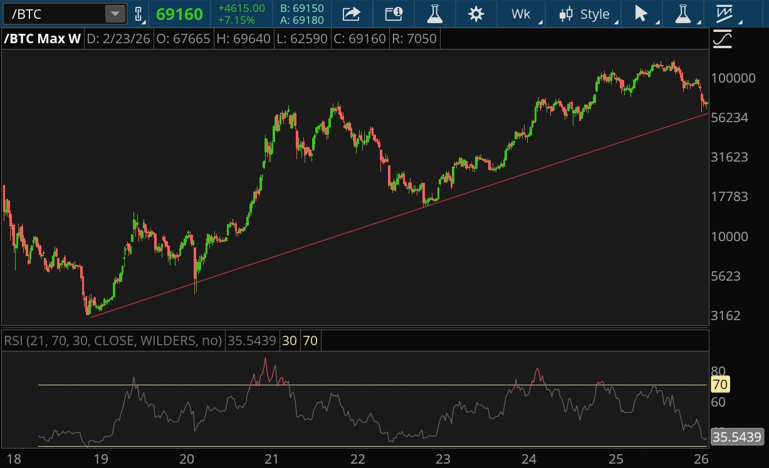The height and width of the screenshot is (468, 769).
Task: Click the /BTC Max W chart title
Action: coord(43,39)
